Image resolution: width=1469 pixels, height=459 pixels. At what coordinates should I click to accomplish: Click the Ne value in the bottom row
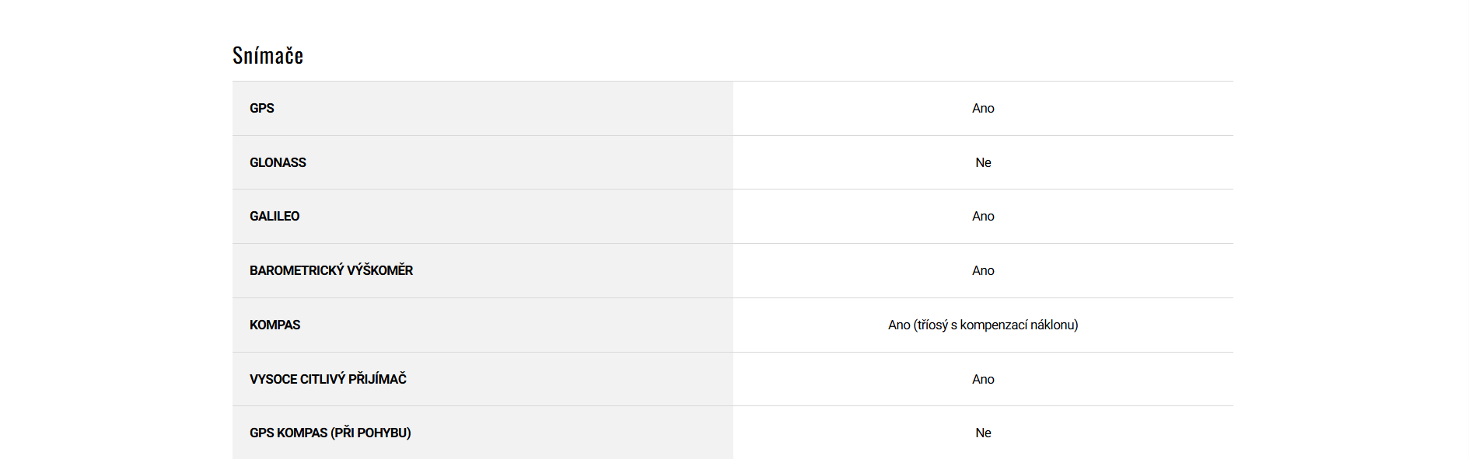tap(983, 433)
